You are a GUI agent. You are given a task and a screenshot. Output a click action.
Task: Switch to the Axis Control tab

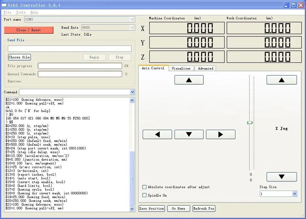pos(153,68)
